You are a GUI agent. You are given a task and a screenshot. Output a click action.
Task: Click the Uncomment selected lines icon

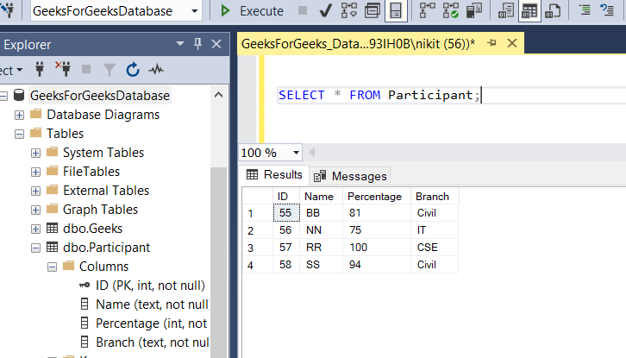coord(608,10)
